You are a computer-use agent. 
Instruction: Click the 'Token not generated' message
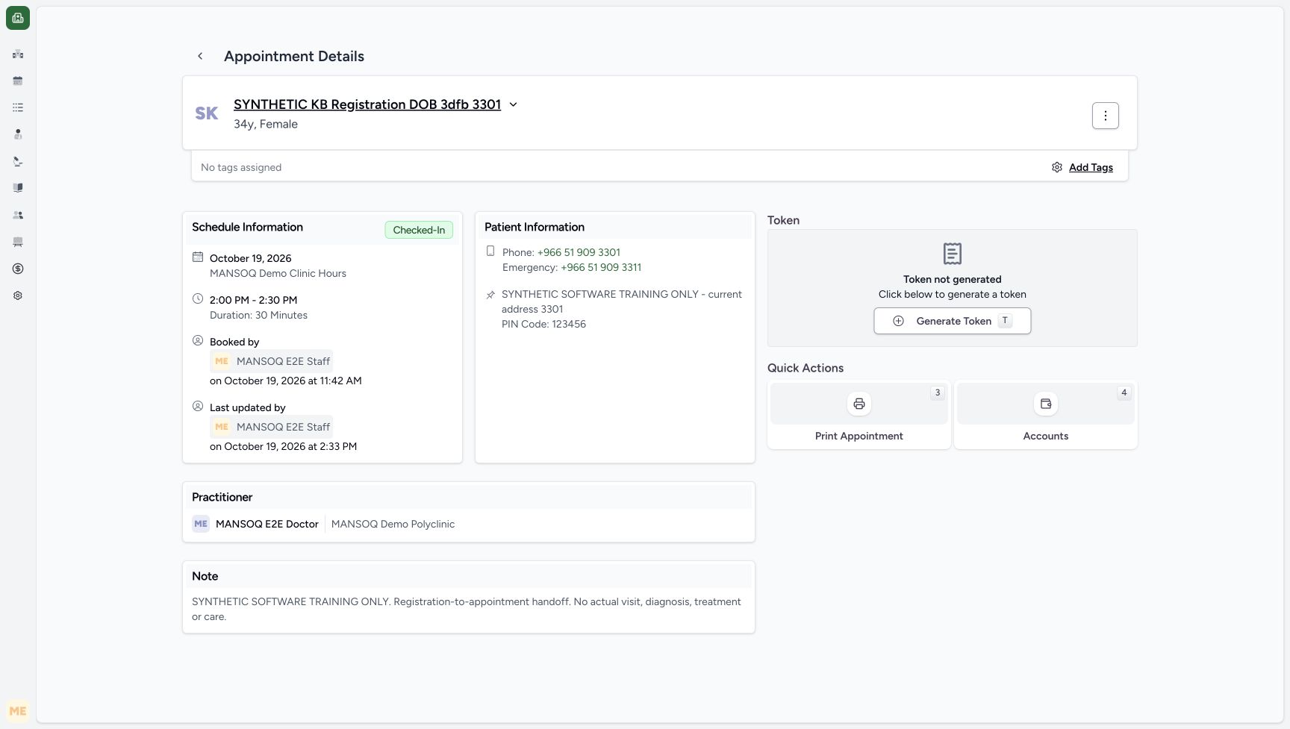953,279
